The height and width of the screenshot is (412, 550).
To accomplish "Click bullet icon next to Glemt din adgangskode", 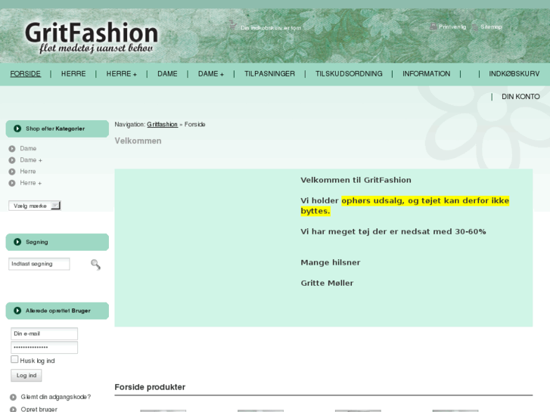I will [x=13, y=398].
